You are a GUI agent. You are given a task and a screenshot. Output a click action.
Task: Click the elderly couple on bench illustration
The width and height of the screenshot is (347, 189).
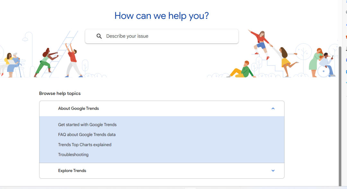(11, 64)
